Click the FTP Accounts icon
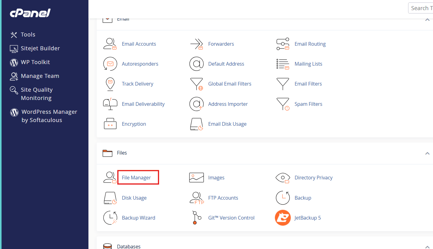Screen dimensions: 433x249 click(197, 198)
